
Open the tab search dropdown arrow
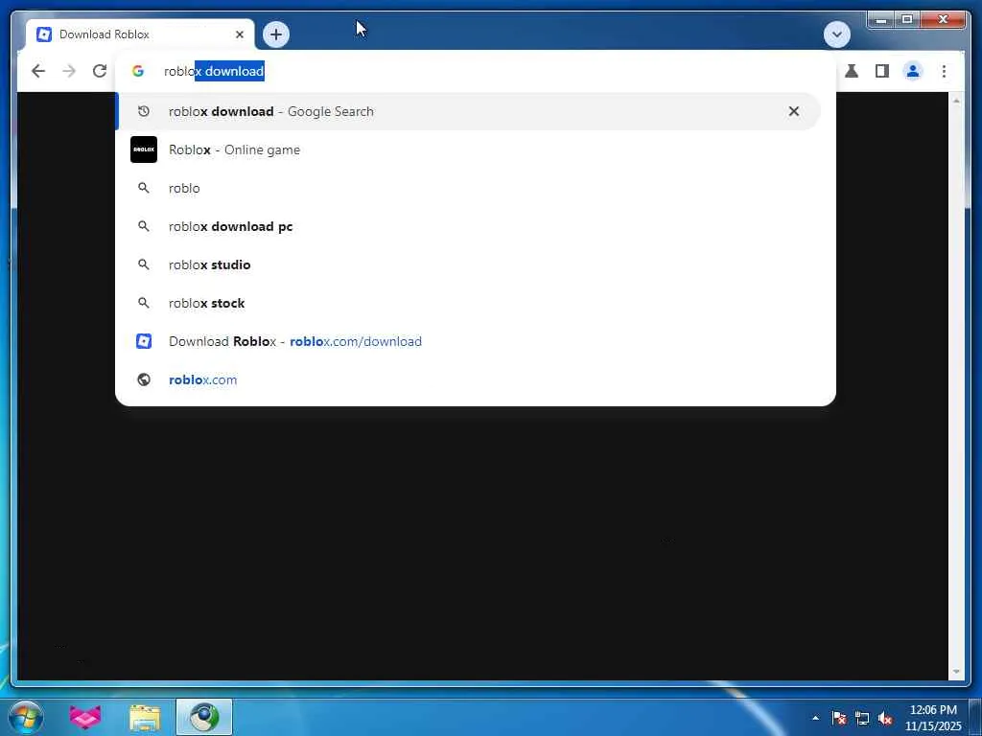[x=836, y=34]
